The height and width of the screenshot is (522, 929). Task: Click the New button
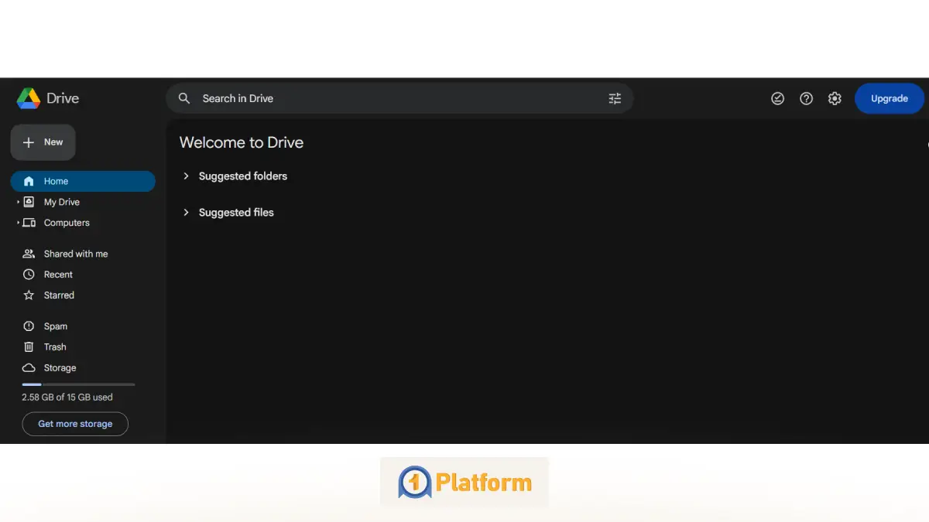point(43,142)
